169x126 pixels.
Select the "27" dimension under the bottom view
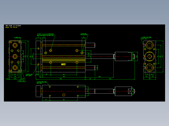click(46, 100)
